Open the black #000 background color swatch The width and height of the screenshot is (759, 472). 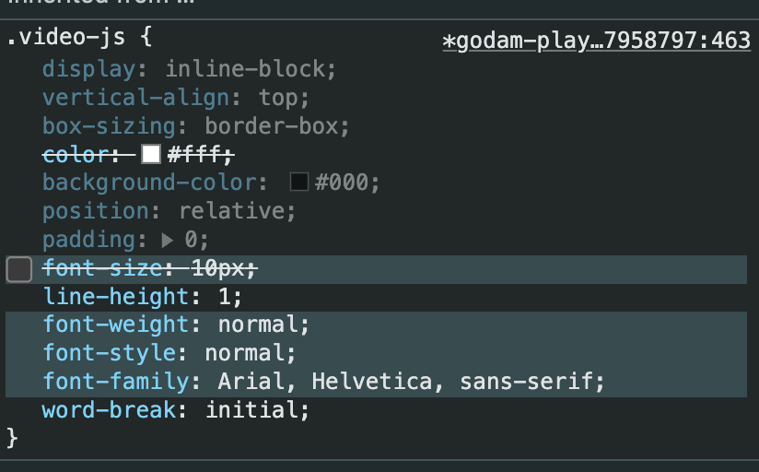(x=299, y=183)
